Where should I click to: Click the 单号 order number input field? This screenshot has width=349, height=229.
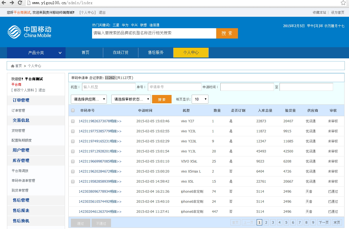point(174,87)
